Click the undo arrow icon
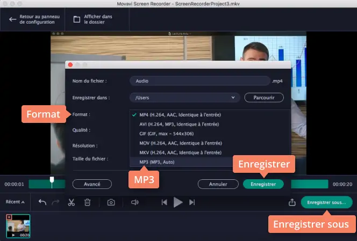 42,202
